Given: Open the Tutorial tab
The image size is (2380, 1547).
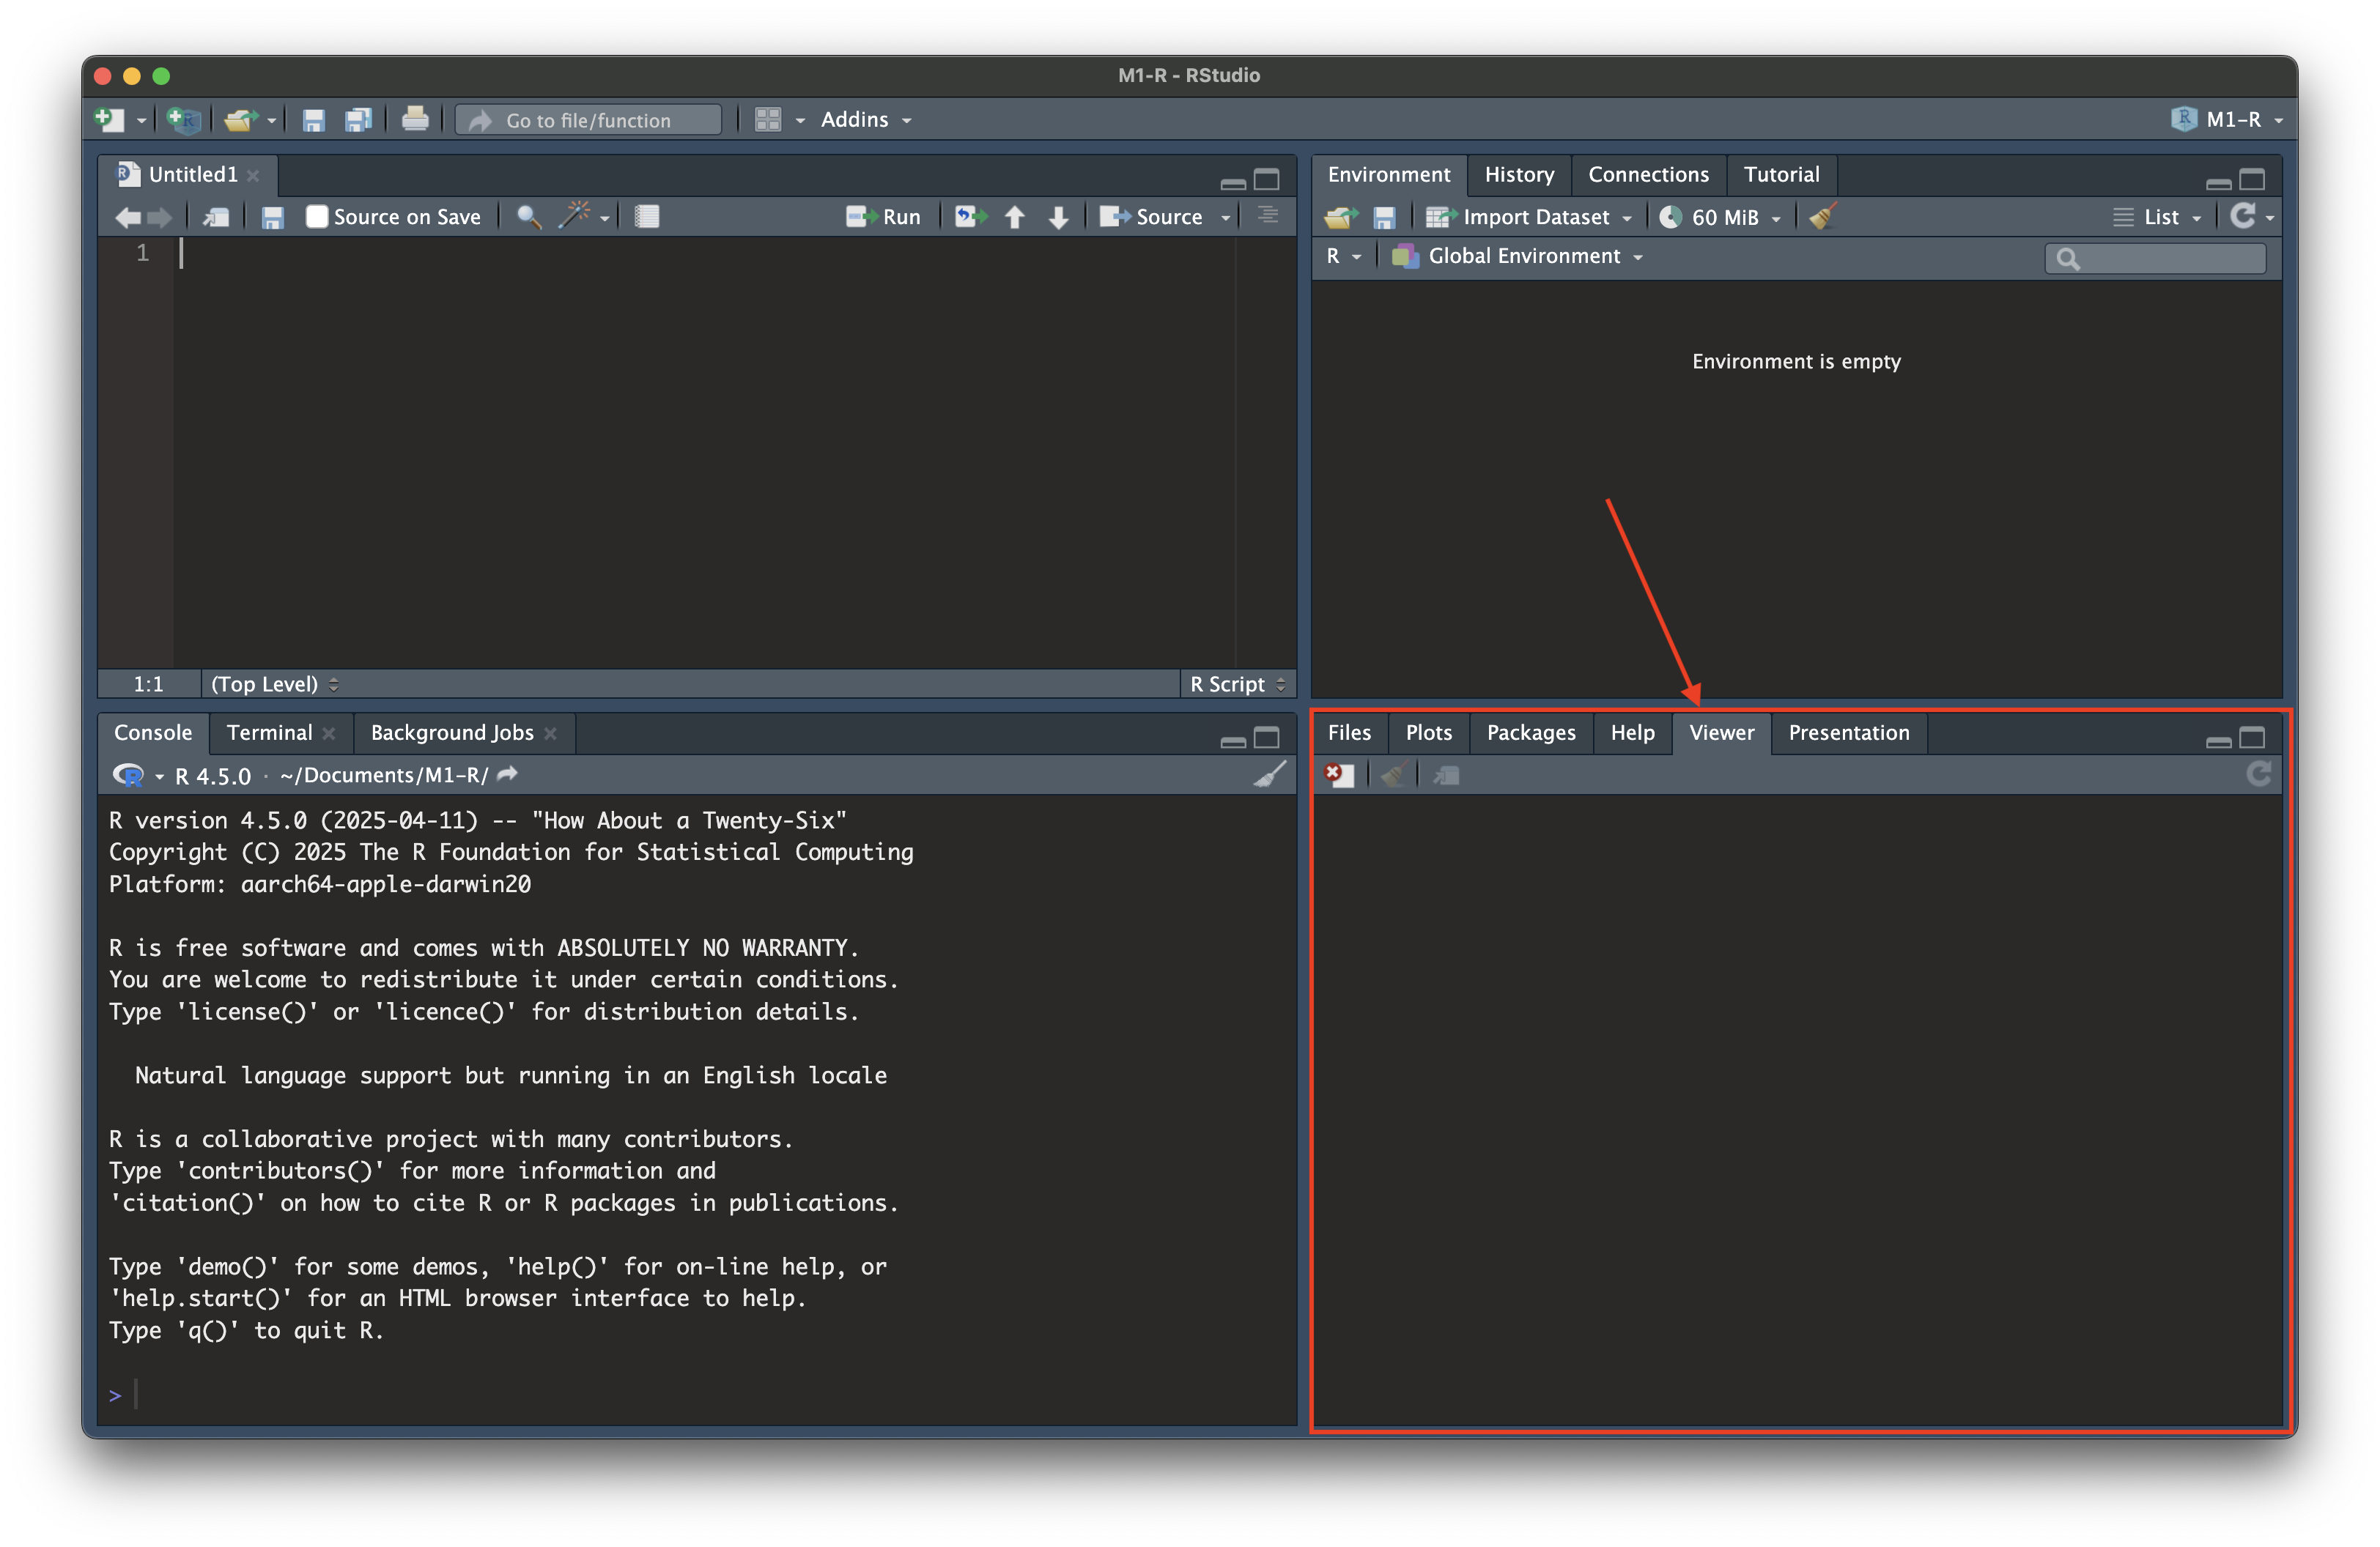Looking at the screenshot, I should (x=1781, y=175).
